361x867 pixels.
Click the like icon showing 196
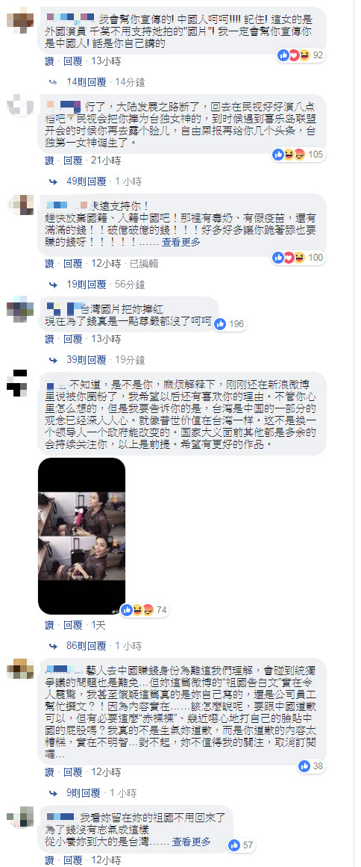[230, 324]
